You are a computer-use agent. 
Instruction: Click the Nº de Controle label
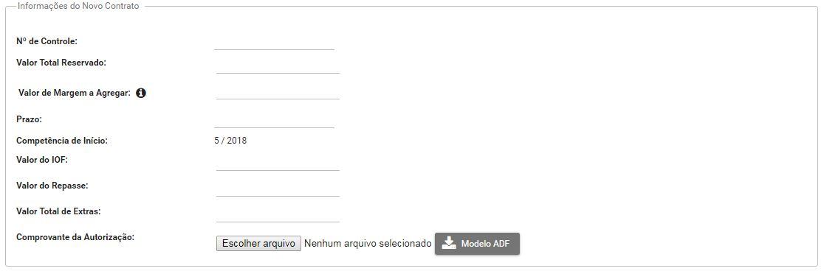pyautogui.click(x=47, y=41)
